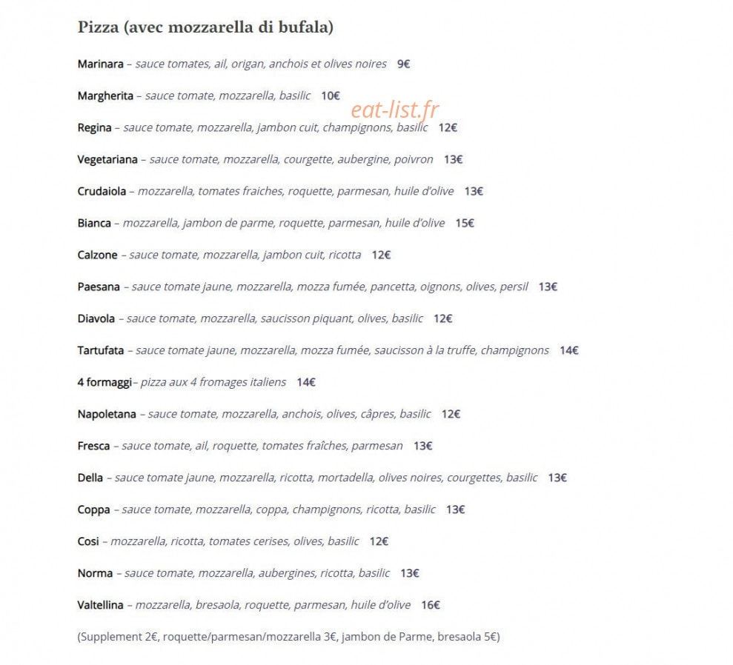Select the Napoletana pizza name
733x665 pixels.
107,414
